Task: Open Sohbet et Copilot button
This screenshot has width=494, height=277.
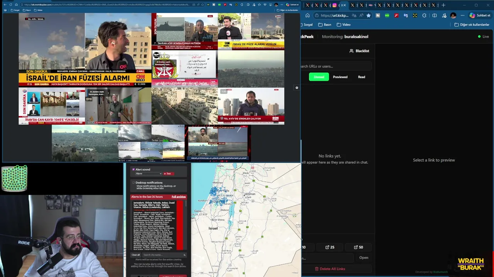Action: point(480,15)
